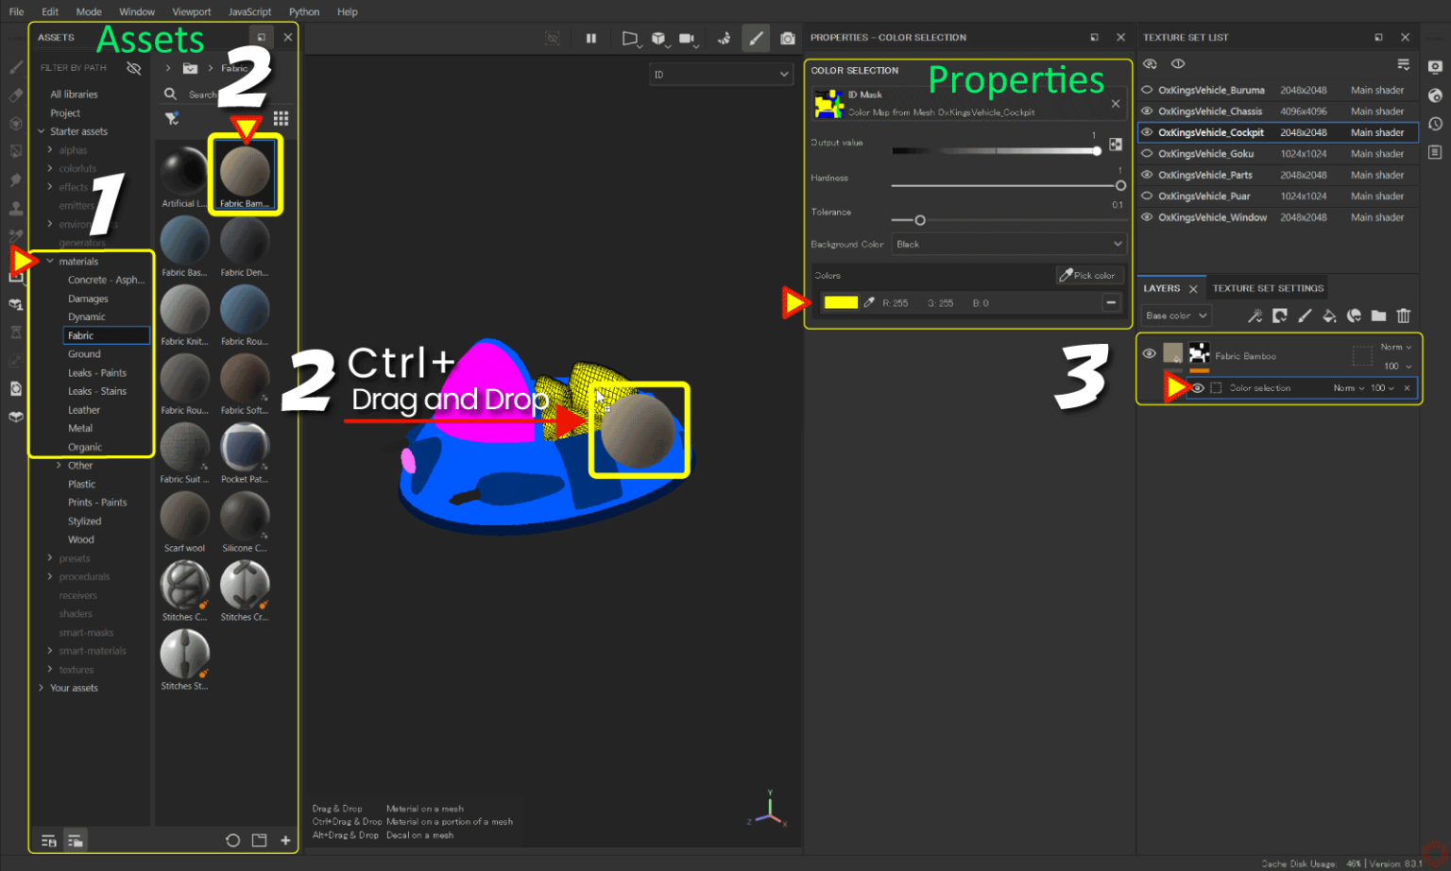Create a layer group with the folder icon

(1379, 316)
